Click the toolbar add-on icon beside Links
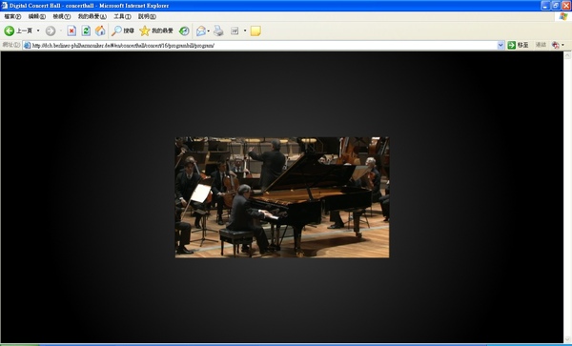 pos(556,45)
